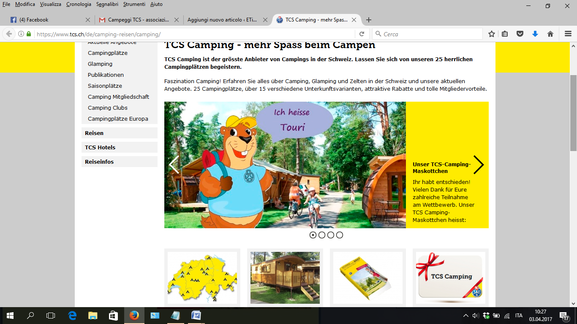Expand the Reisen navigation section
Image resolution: width=577 pixels, height=324 pixels.
tap(120, 133)
